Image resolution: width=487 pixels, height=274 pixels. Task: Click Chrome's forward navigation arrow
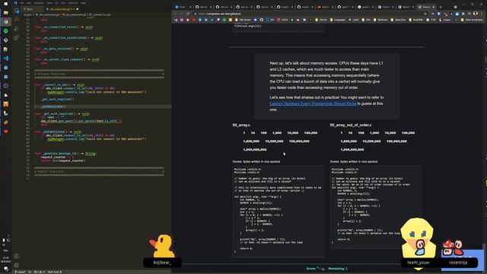(182, 14)
